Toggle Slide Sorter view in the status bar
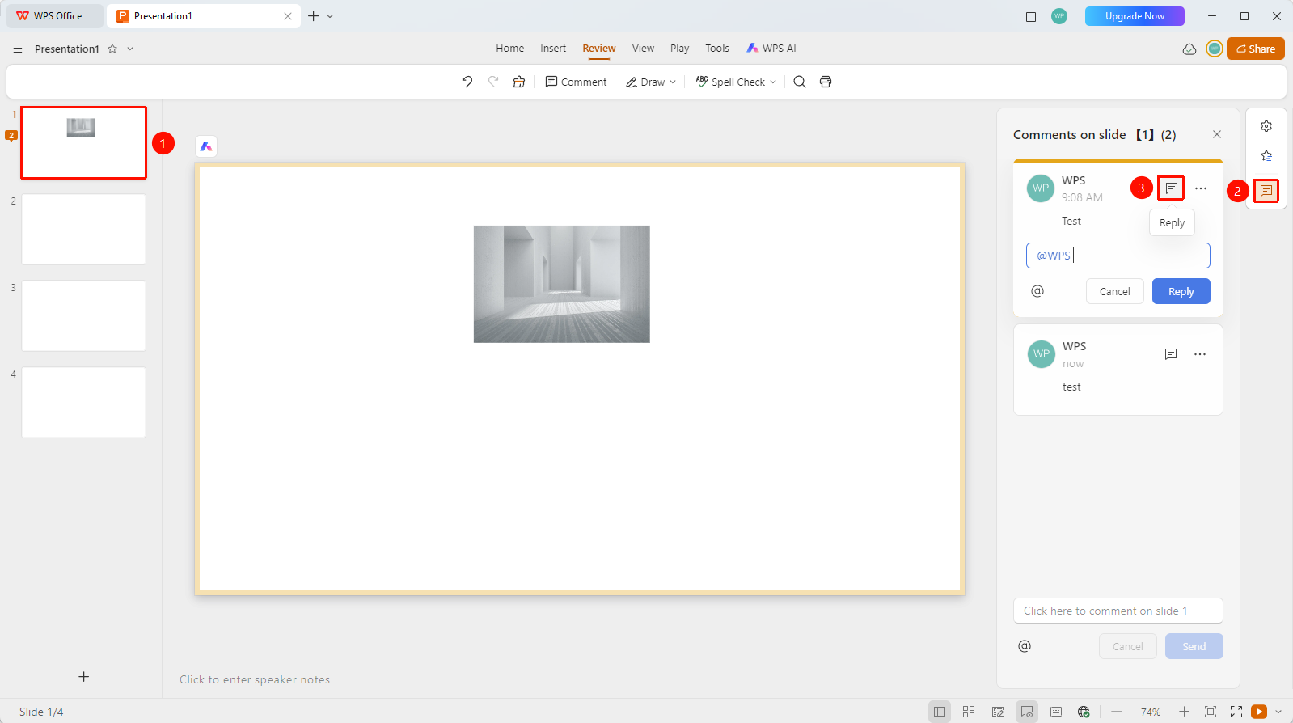Image resolution: width=1293 pixels, height=723 pixels. tap(969, 712)
